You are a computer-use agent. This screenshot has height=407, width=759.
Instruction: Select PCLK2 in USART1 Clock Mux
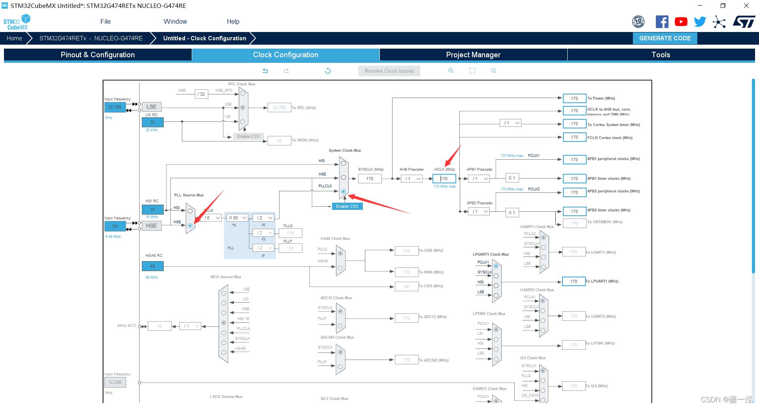point(544,237)
